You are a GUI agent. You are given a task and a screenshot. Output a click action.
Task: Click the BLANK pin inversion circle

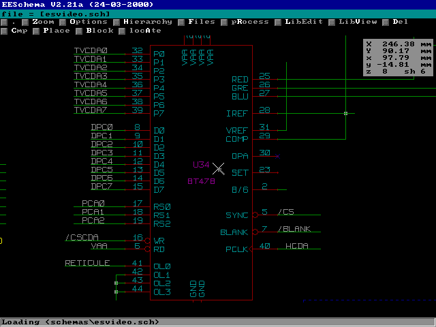(x=255, y=232)
